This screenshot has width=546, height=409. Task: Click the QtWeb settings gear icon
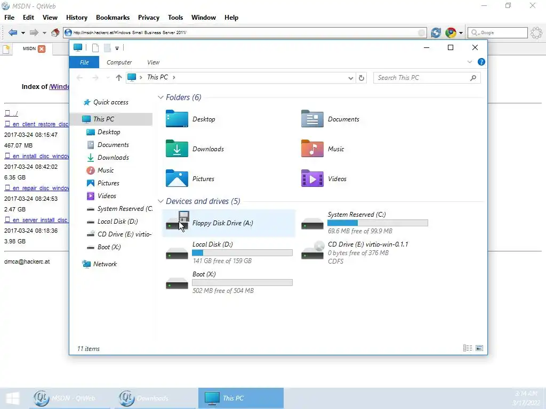[x=536, y=32]
